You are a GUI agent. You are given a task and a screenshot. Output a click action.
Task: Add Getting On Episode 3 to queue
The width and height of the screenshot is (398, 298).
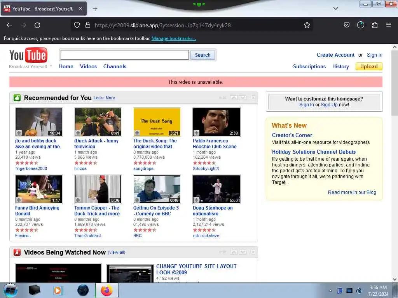tap(137, 200)
